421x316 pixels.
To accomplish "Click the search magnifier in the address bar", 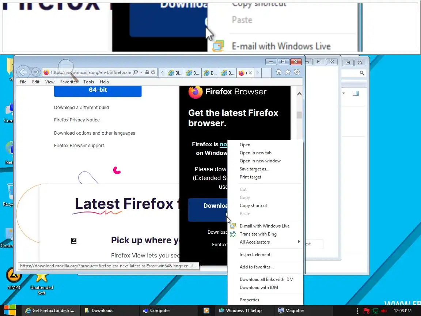I will [x=136, y=72].
